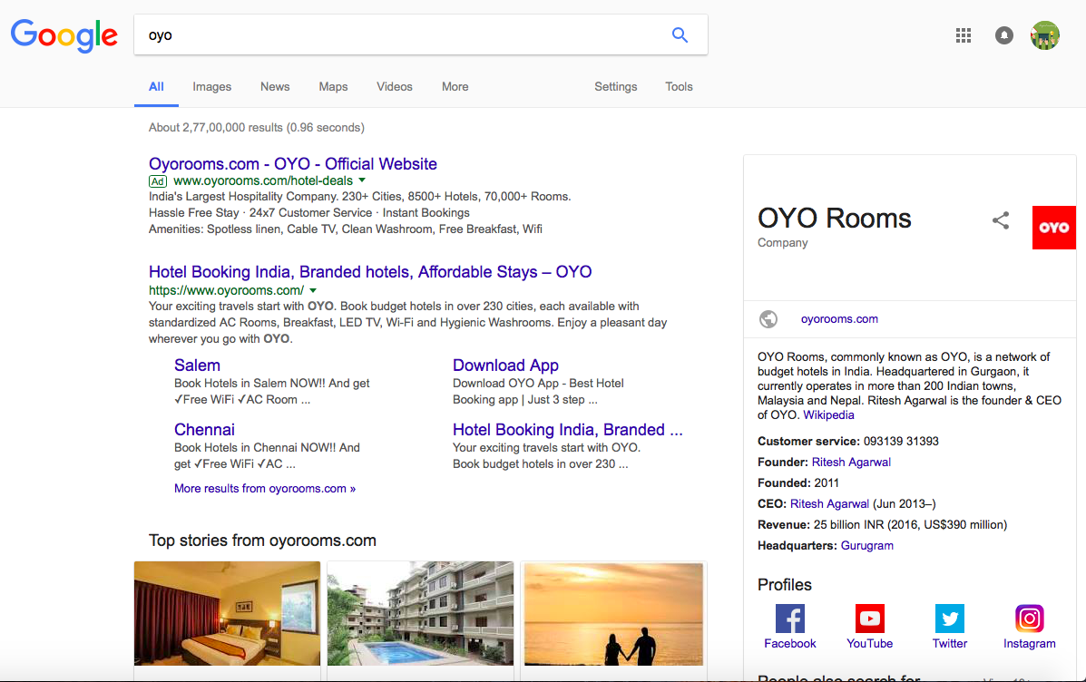Screen dimensions: 1086x682
Task: Switch to the News tab
Action: pyautogui.click(x=275, y=86)
